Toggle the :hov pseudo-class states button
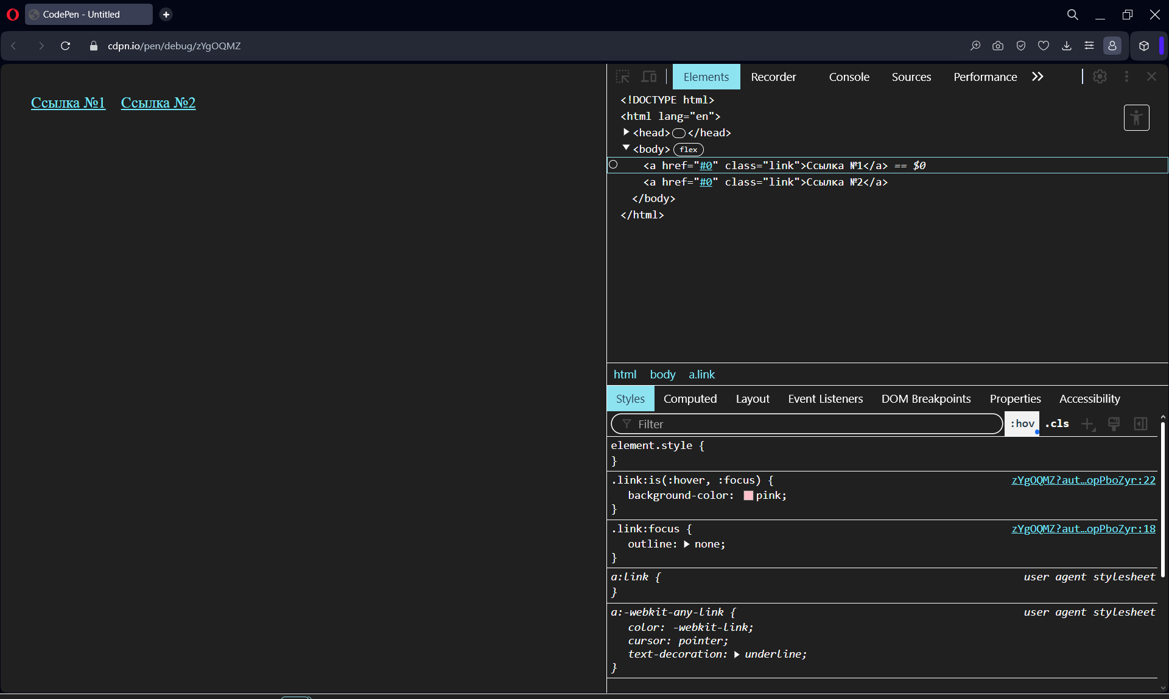1169x699 pixels. [1022, 423]
